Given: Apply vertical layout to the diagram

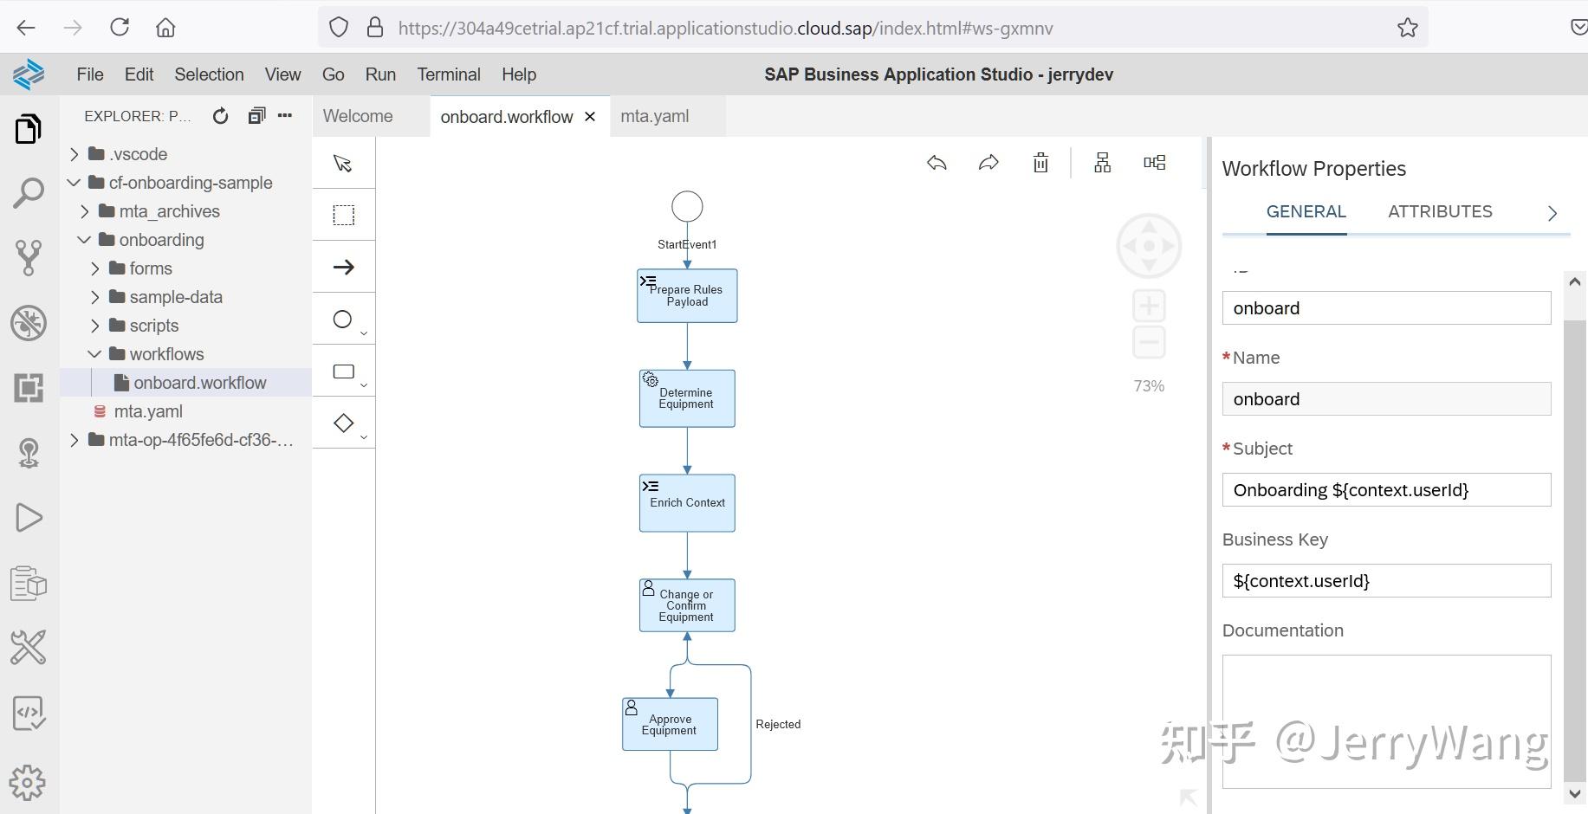Looking at the screenshot, I should (x=1102, y=162).
